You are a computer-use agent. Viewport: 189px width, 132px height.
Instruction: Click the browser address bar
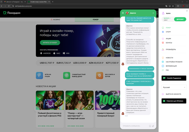click(x=89, y=6)
